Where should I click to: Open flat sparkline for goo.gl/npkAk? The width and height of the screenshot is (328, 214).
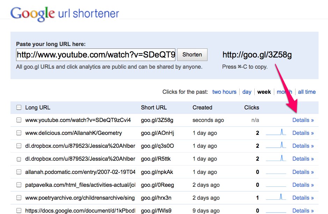[276, 173]
